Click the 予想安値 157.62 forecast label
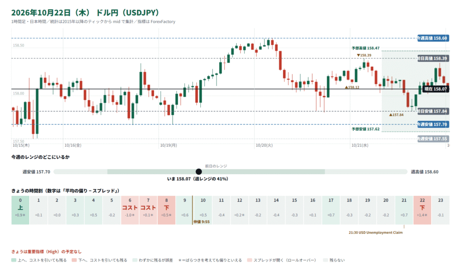Image resolution: width=461 pixels, height=263 pixels. [x=366, y=129]
